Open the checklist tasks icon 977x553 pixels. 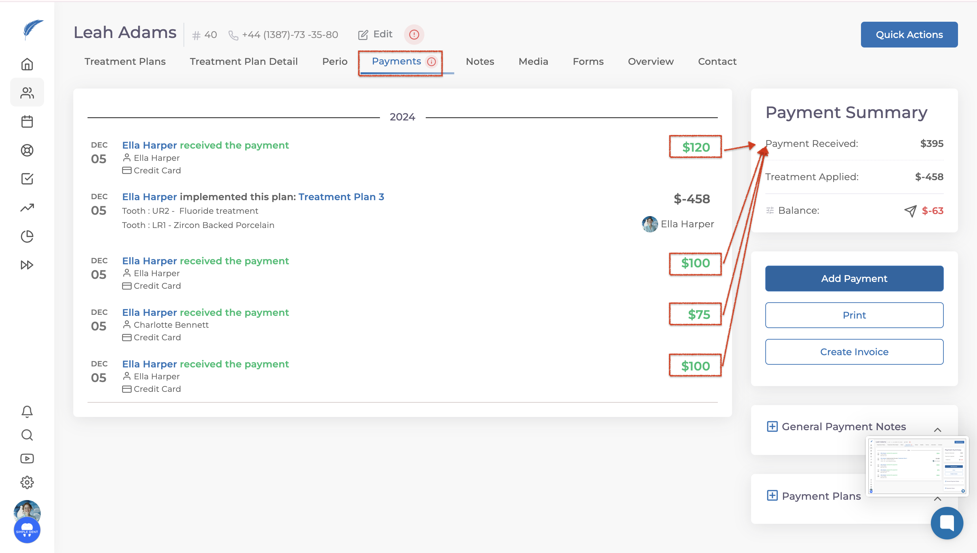[27, 179]
